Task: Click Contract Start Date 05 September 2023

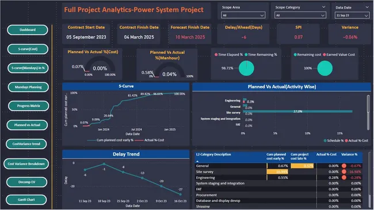Action: pos(86,37)
